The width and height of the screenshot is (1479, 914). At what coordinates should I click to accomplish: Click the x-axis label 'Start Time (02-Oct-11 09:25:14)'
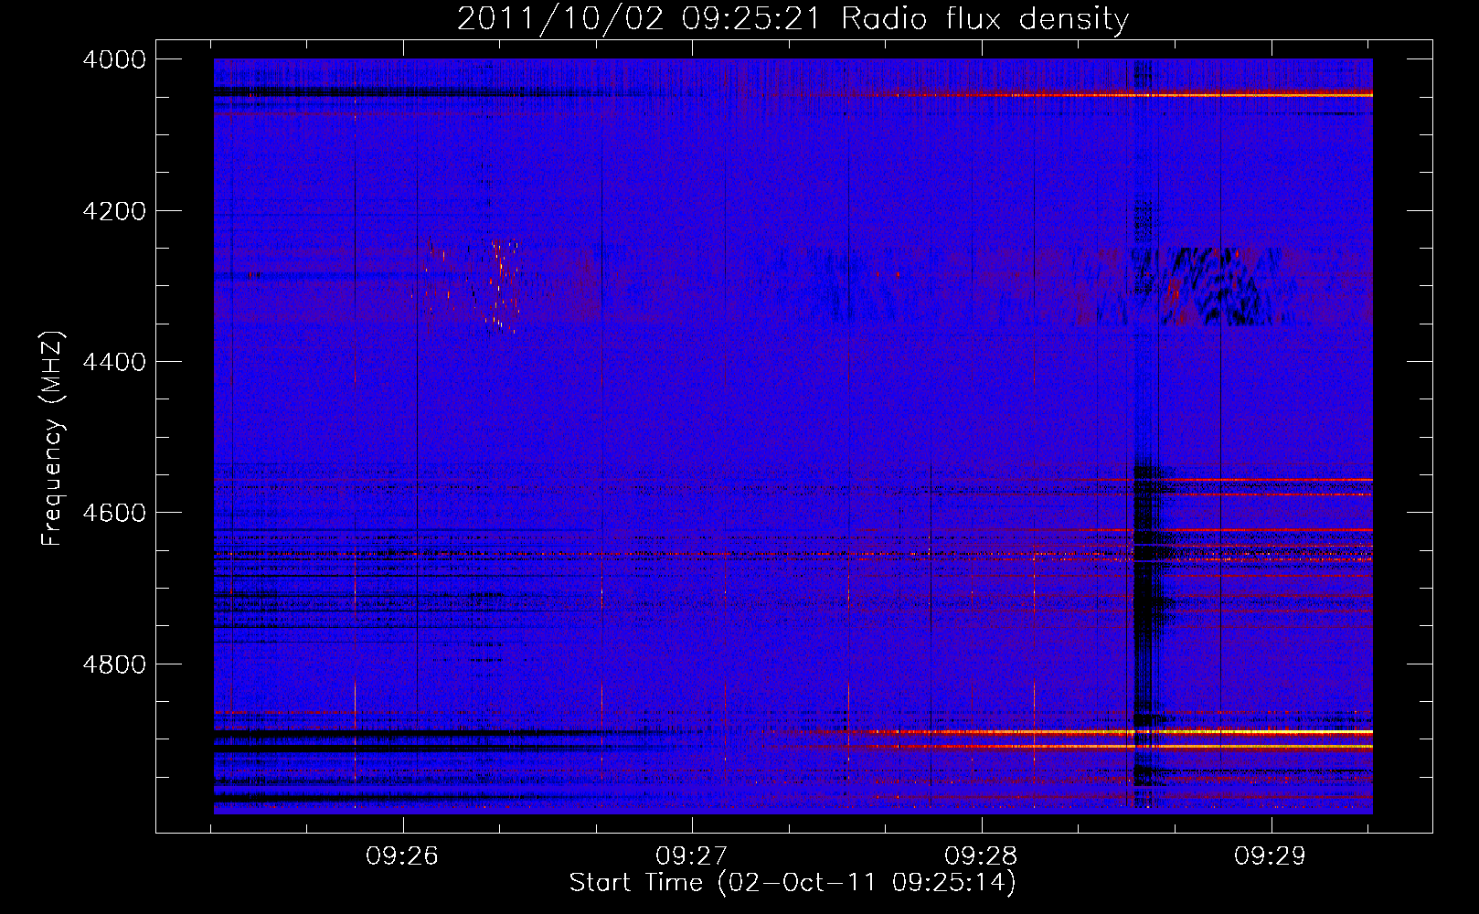(x=793, y=883)
